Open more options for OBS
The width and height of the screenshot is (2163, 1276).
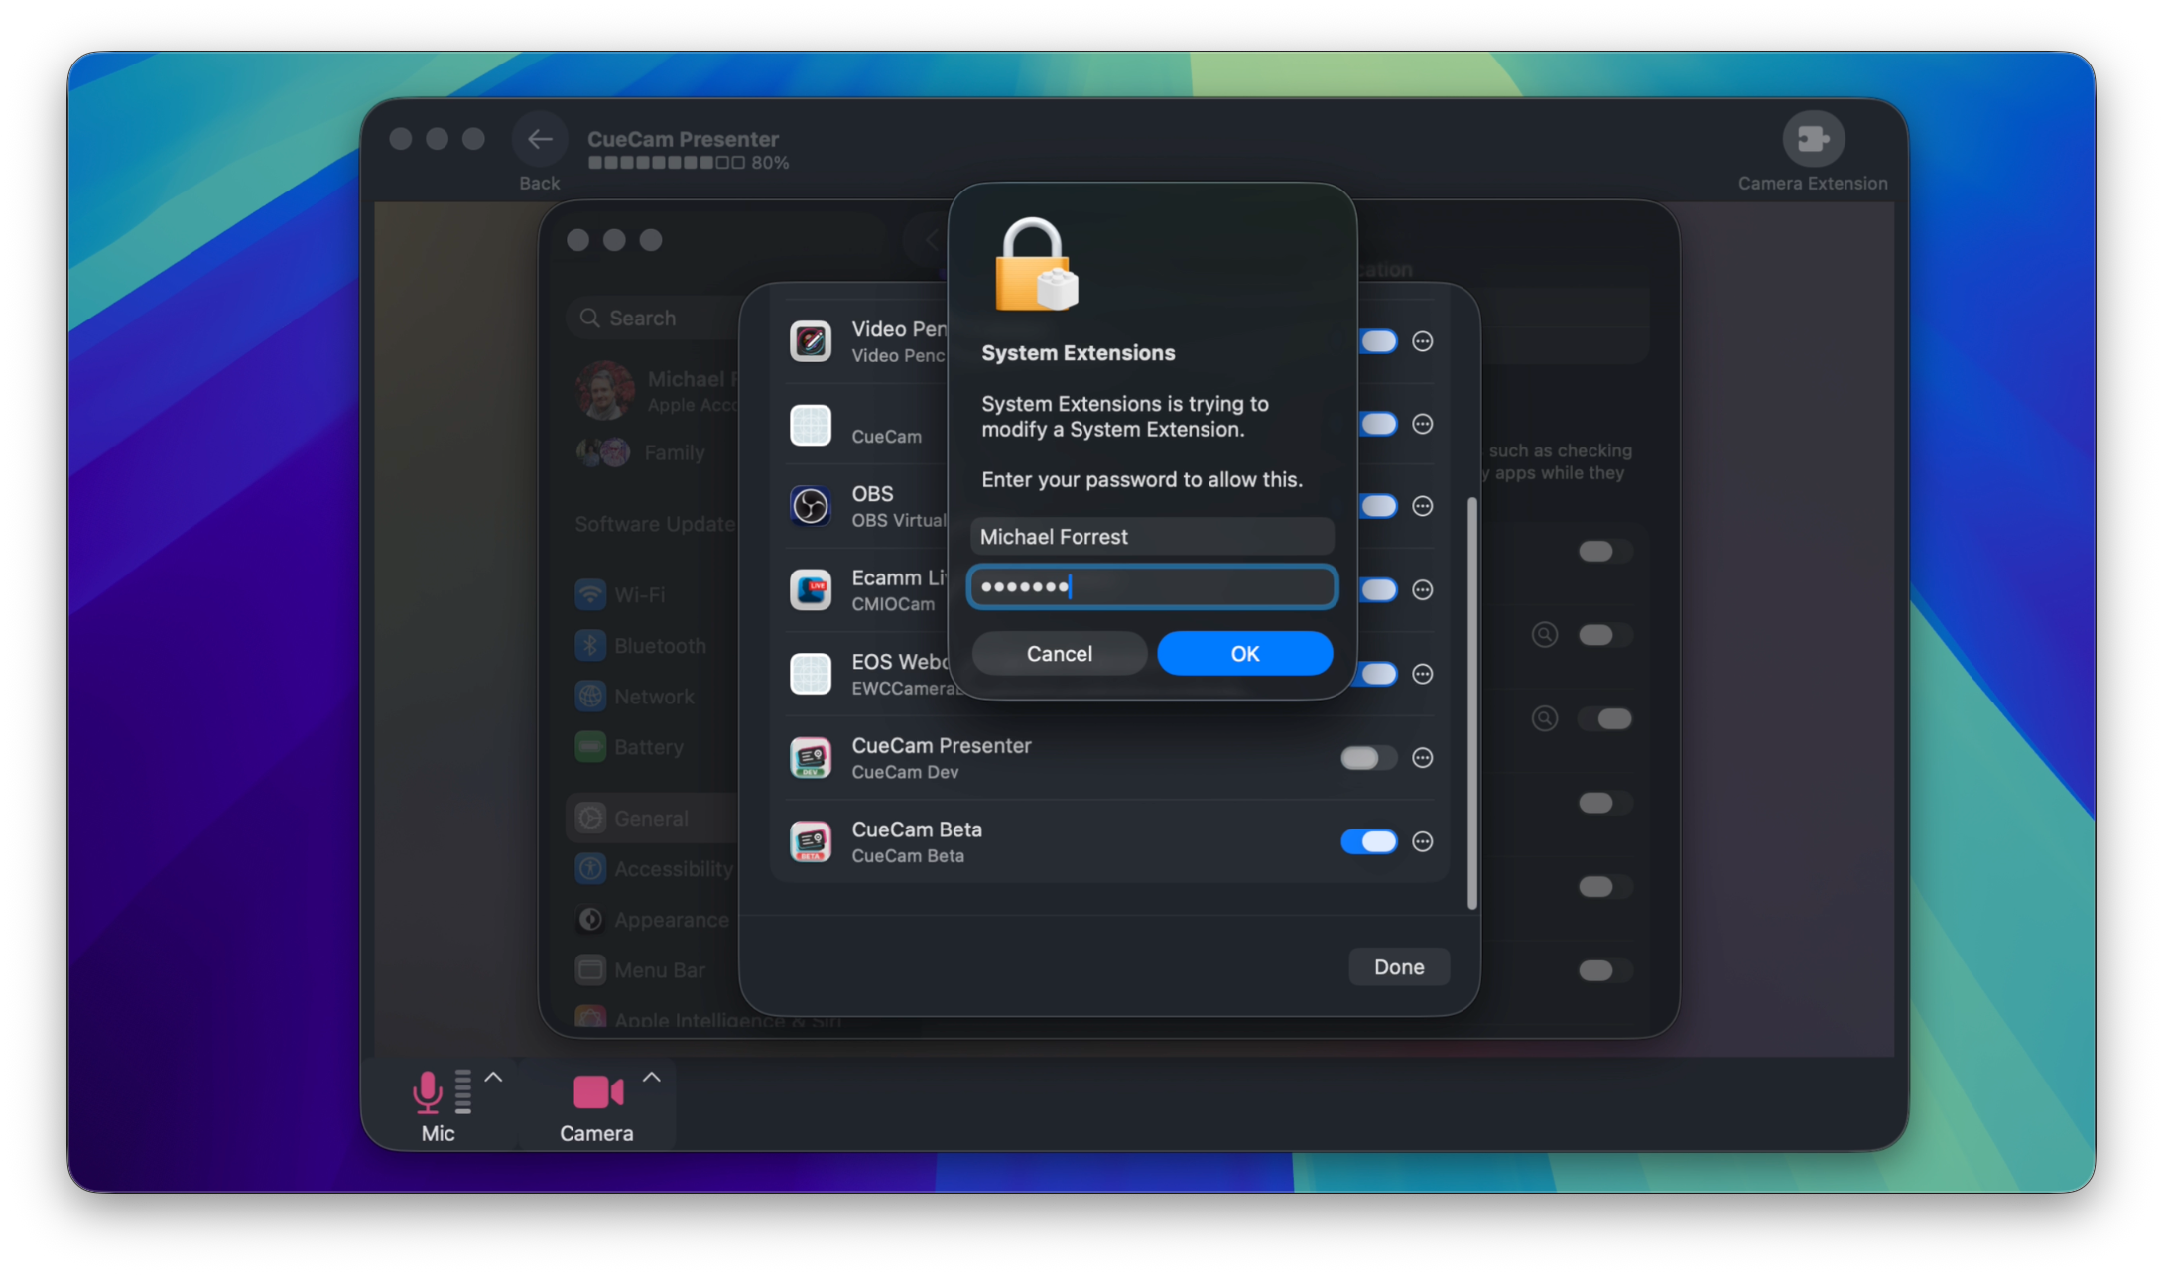[1423, 506]
